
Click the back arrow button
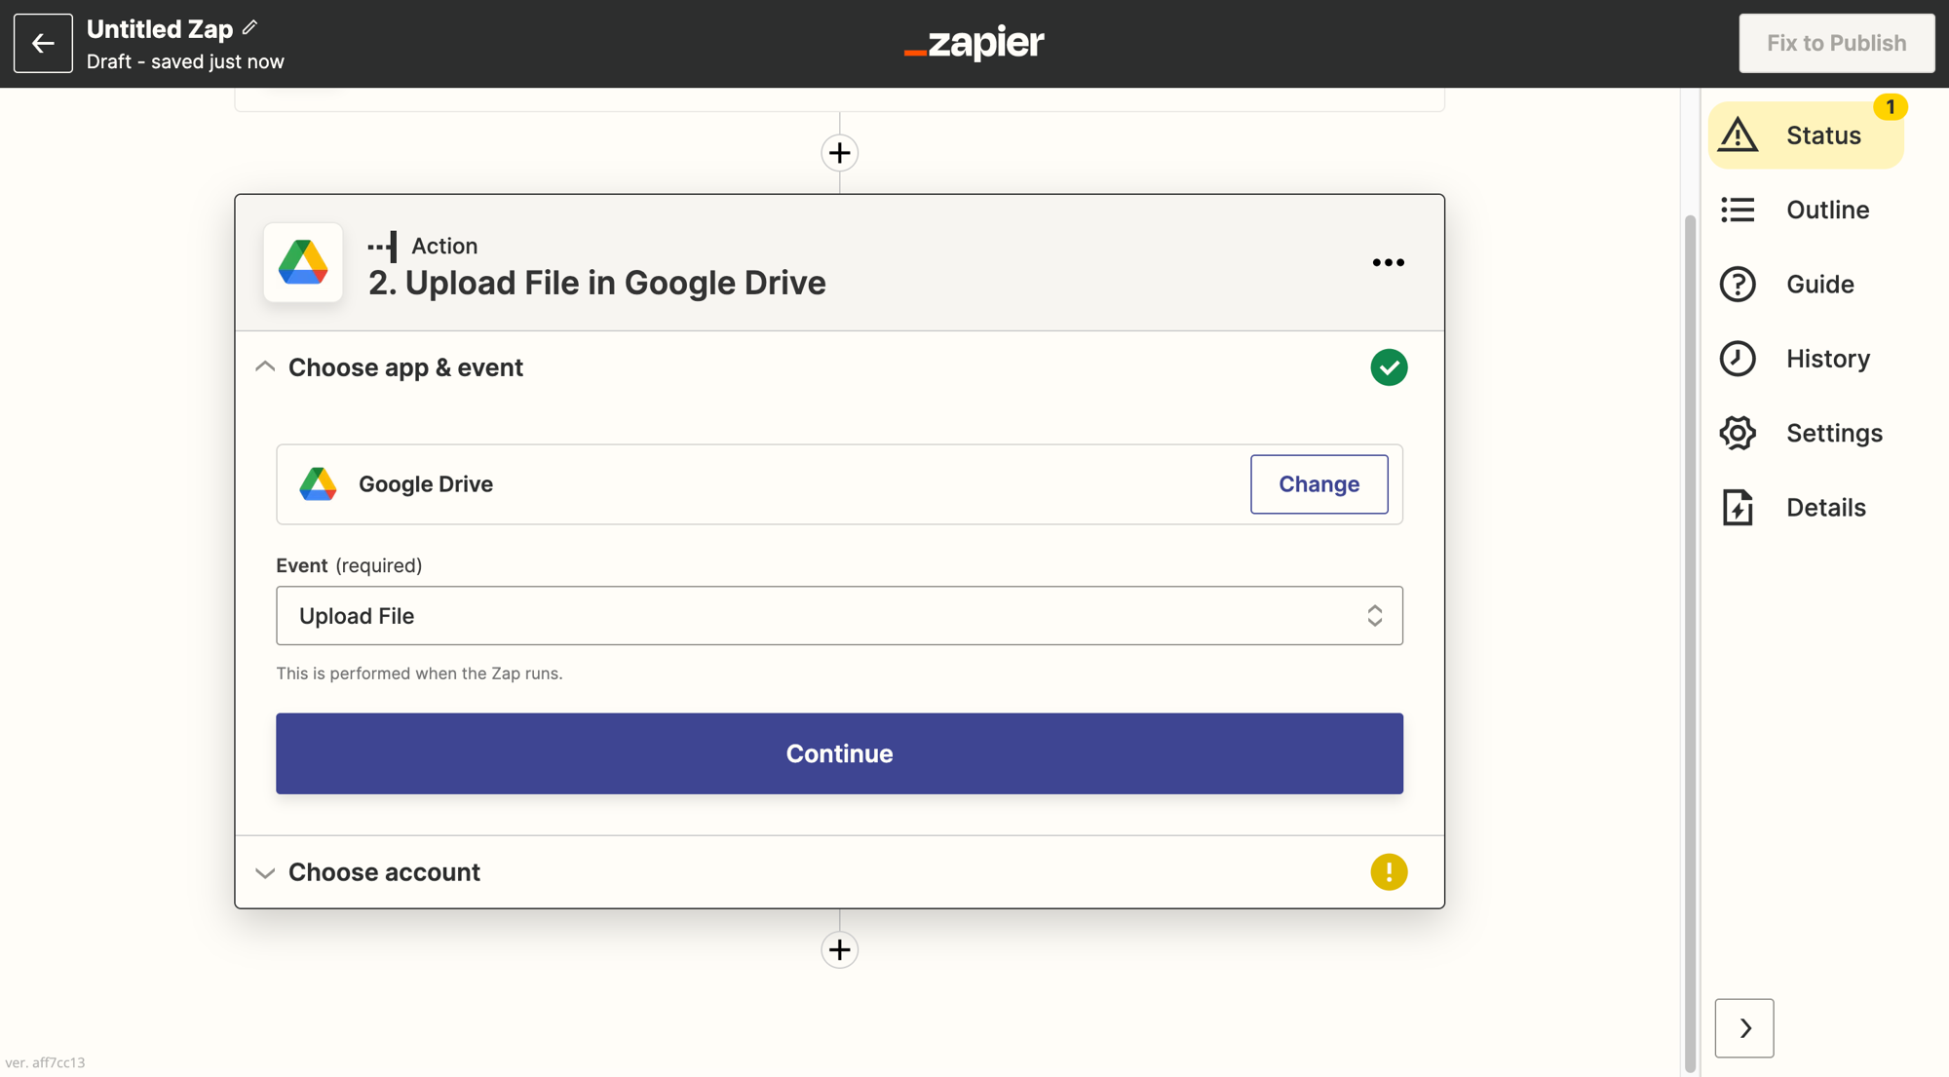tap(43, 43)
